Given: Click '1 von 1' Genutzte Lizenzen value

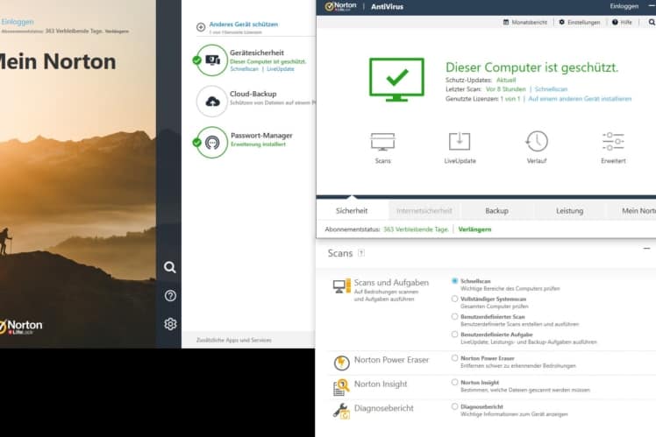Looking at the screenshot, I should [510, 99].
